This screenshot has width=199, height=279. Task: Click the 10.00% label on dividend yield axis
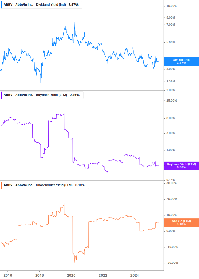click(x=172, y=6)
